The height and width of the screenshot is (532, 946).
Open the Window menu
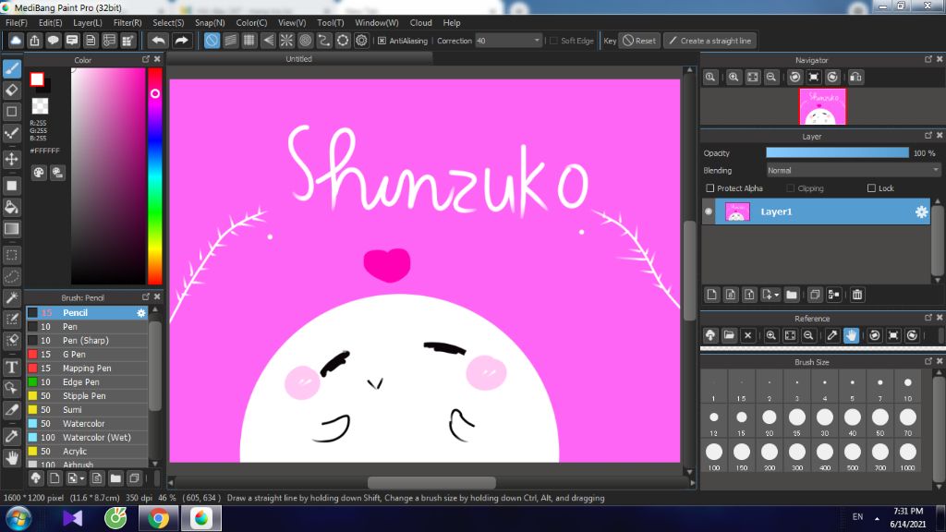pyautogui.click(x=377, y=22)
